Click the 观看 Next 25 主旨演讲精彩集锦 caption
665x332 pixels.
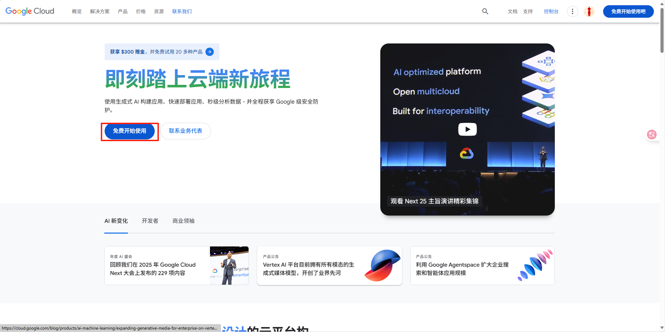pyautogui.click(x=434, y=201)
